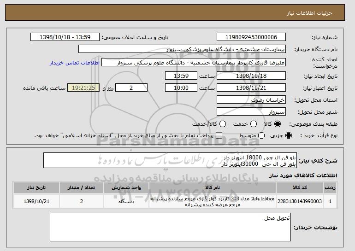Click the quantity cell showing 2
The height and width of the screenshot is (251, 355).
click(x=82, y=201)
